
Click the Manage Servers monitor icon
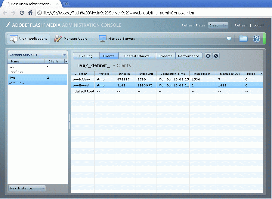[103, 38]
